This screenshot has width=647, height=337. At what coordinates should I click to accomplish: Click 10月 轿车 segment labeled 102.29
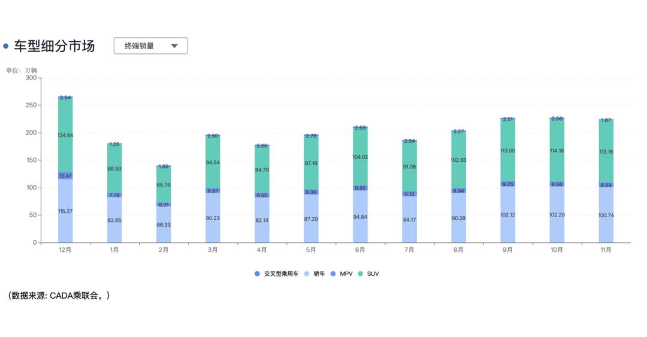(x=557, y=215)
